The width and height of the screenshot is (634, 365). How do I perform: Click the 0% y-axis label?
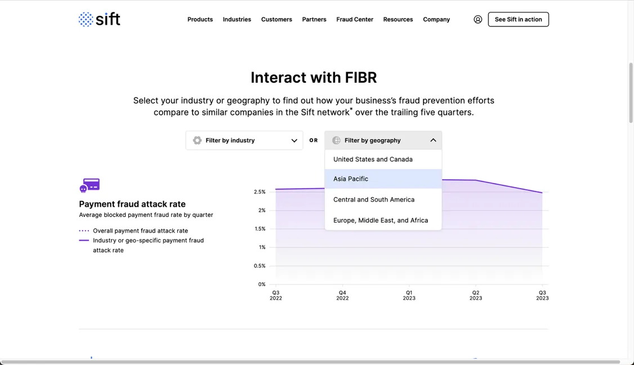(262, 284)
